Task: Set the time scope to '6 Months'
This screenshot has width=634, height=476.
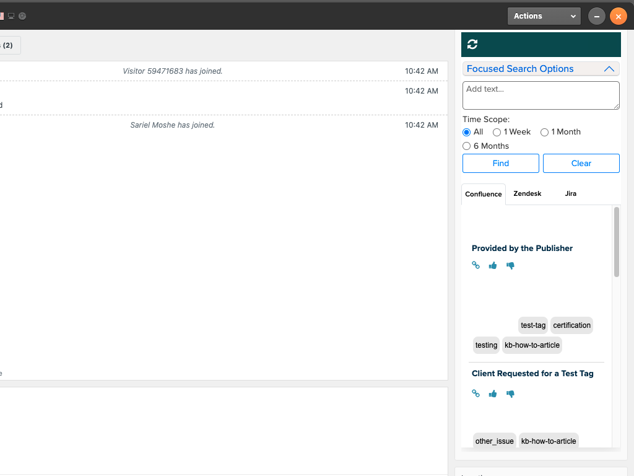Action: [x=467, y=146]
